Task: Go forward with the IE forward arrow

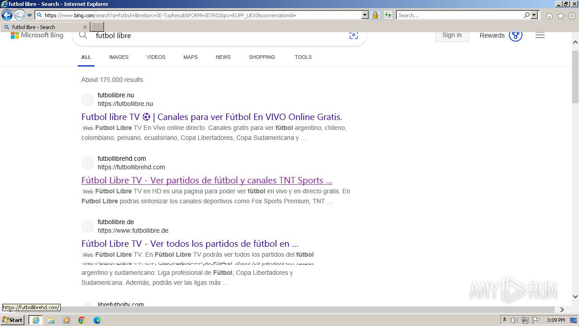Action: (x=19, y=15)
